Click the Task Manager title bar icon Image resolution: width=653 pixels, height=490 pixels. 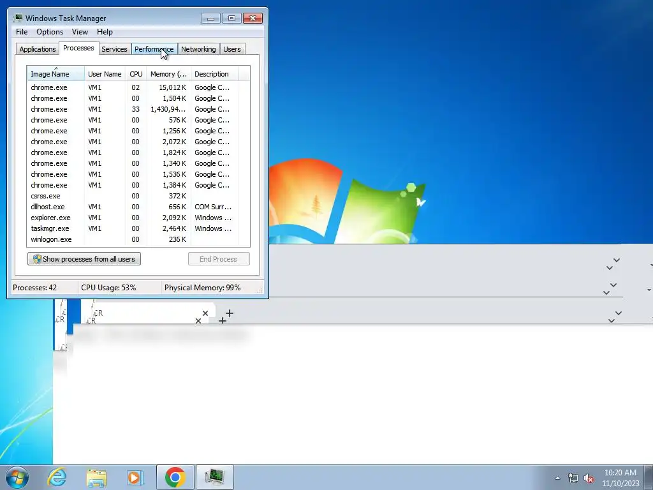pyautogui.click(x=17, y=18)
